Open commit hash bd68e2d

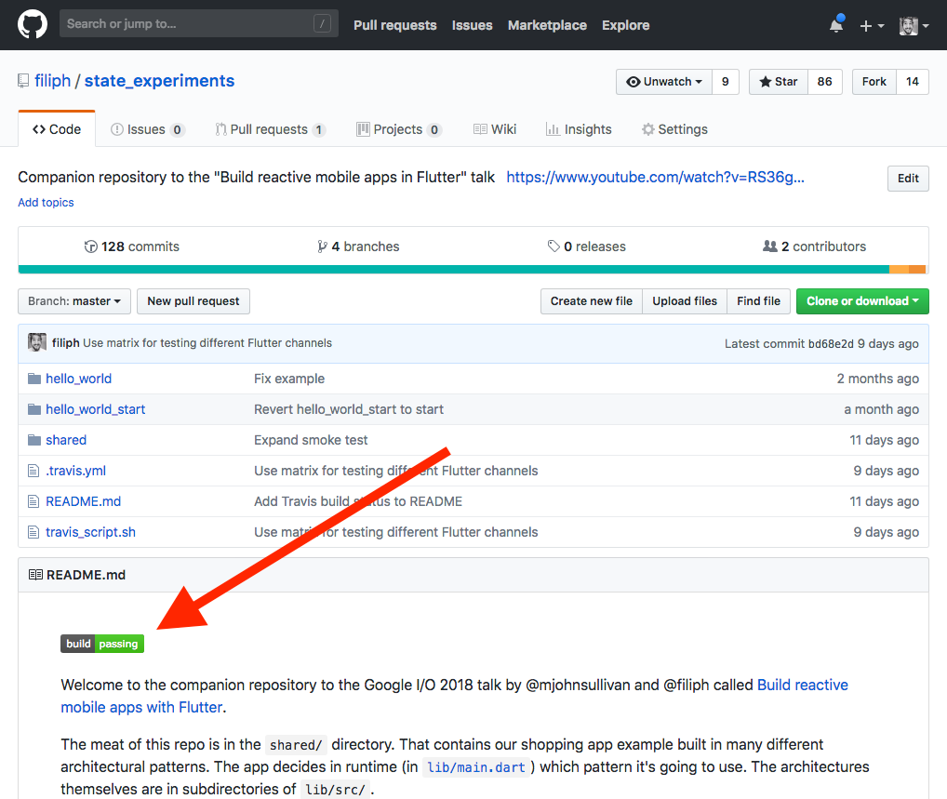point(831,343)
